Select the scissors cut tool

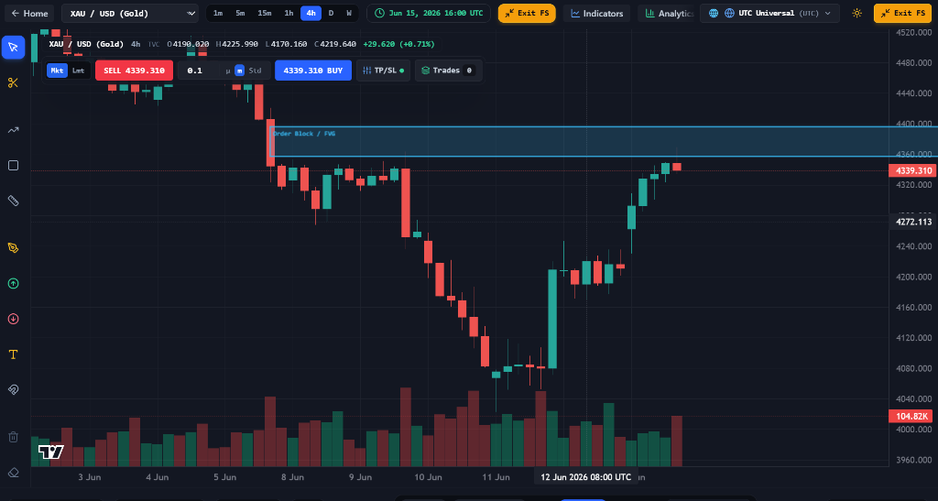[13, 82]
